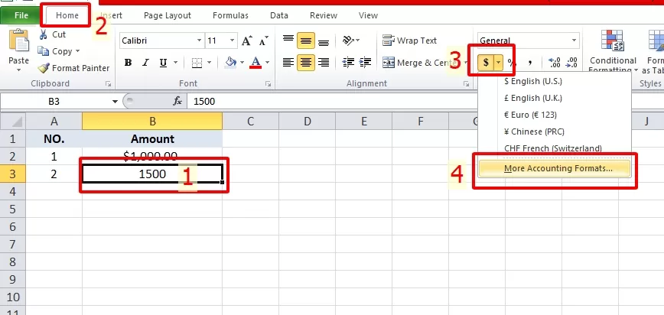
Task: Open More Accounting Formats...
Action: 555,168
